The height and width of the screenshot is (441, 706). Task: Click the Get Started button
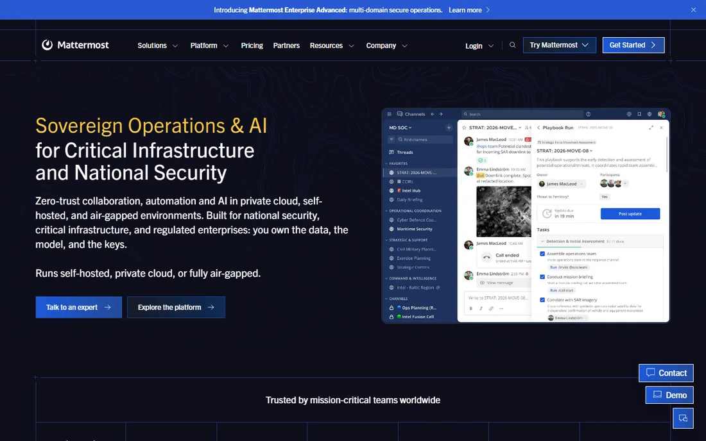[x=633, y=45]
